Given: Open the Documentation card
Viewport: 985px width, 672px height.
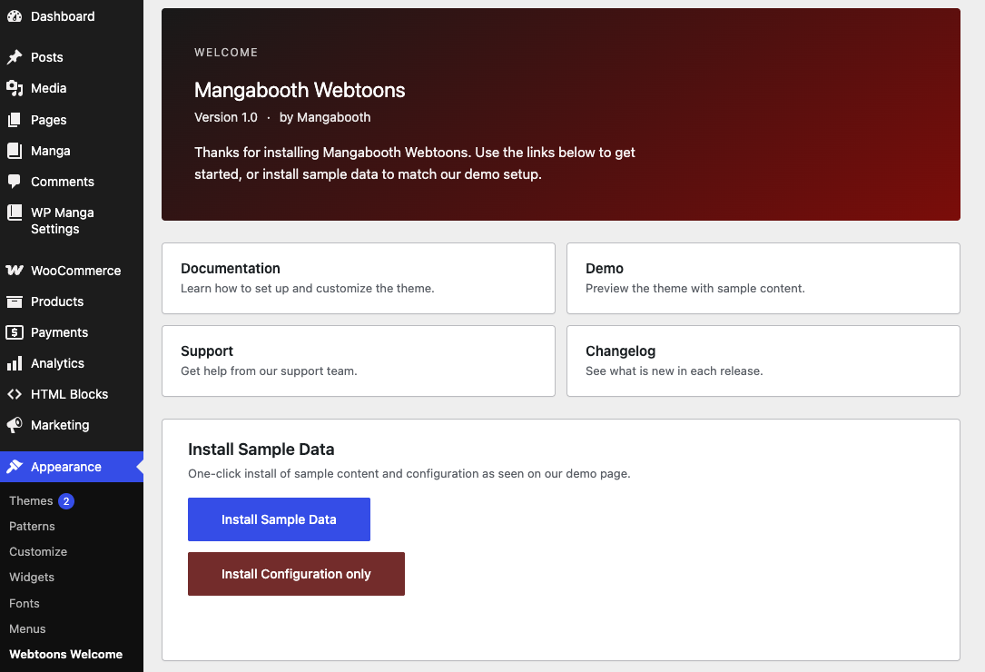Looking at the screenshot, I should [358, 279].
